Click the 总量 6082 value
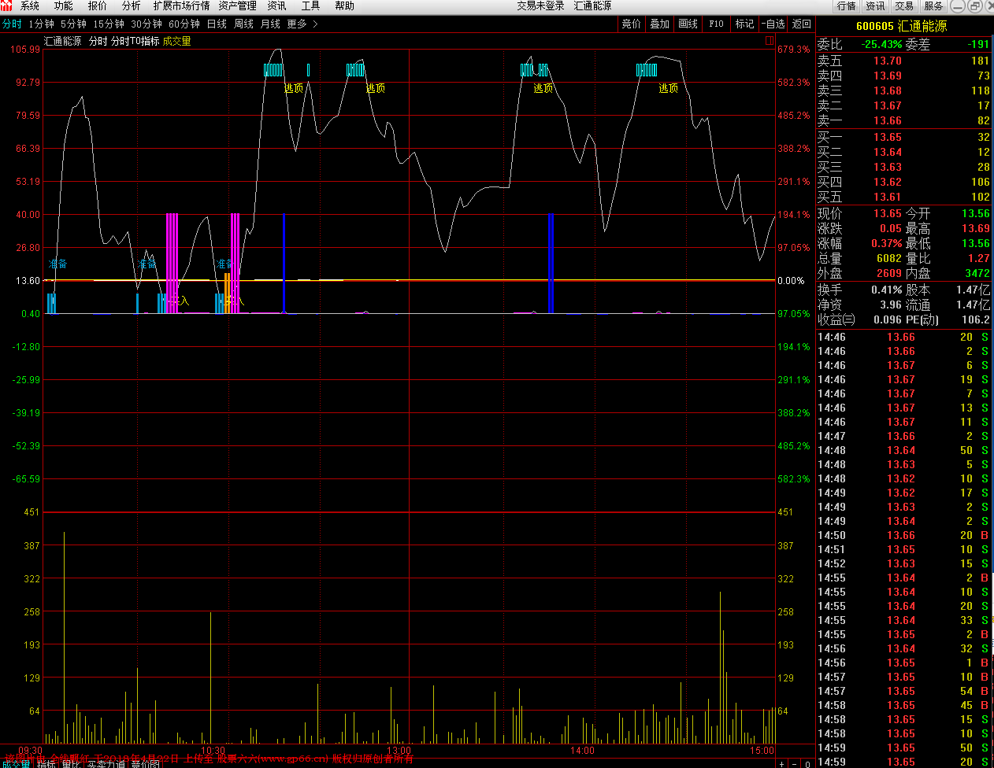 (889, 258)
